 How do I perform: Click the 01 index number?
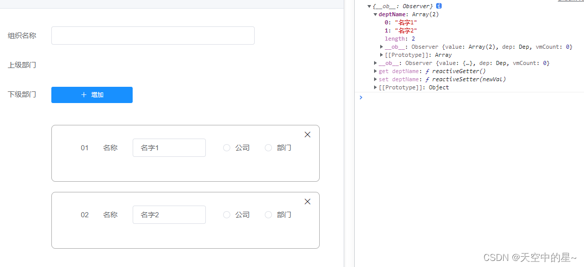tap(85, 148)
